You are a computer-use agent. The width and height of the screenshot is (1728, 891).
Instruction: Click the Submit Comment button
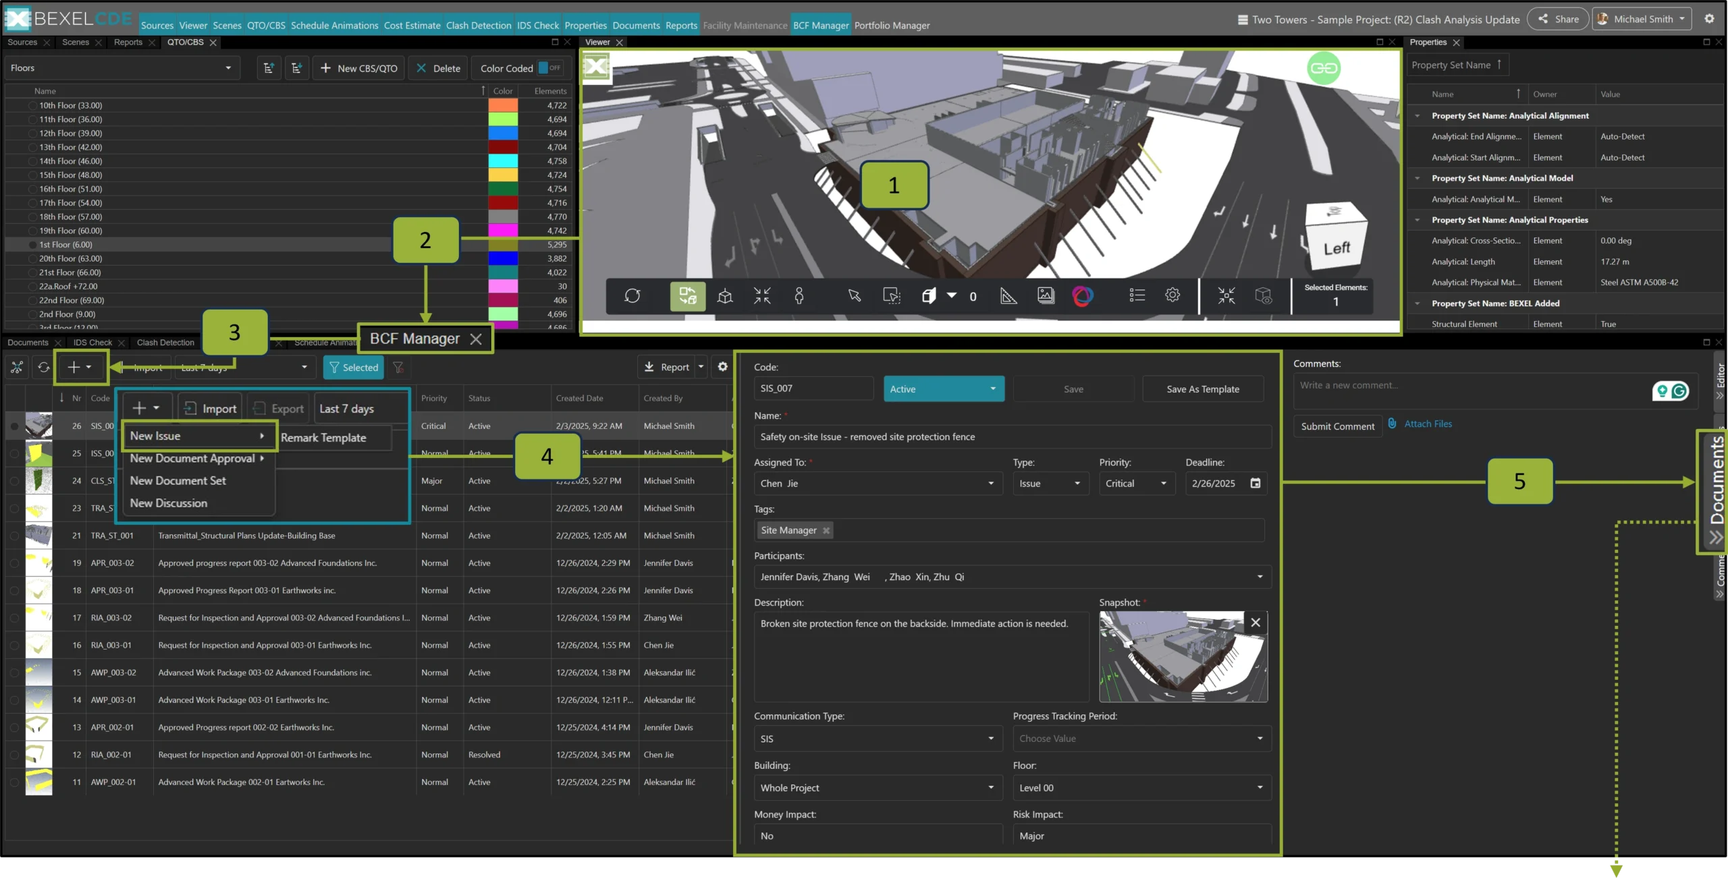coord(1337,426)
